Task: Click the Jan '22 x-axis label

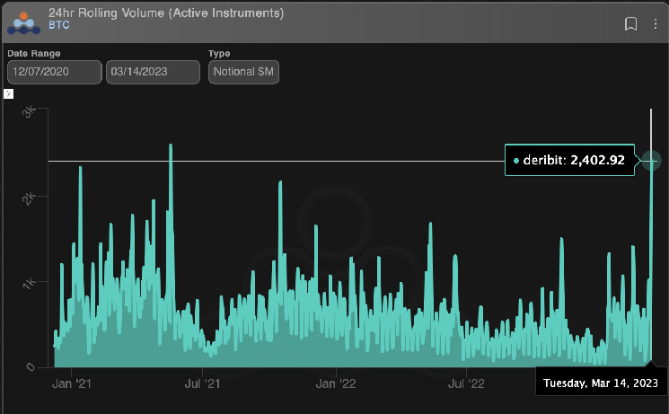Action: click(337, 383)
